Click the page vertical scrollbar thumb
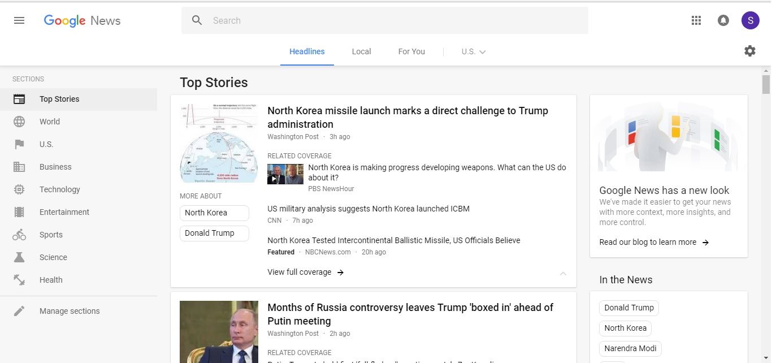Image resolution: width=772 pixels, height=363 pixels. tap(766, 84)
